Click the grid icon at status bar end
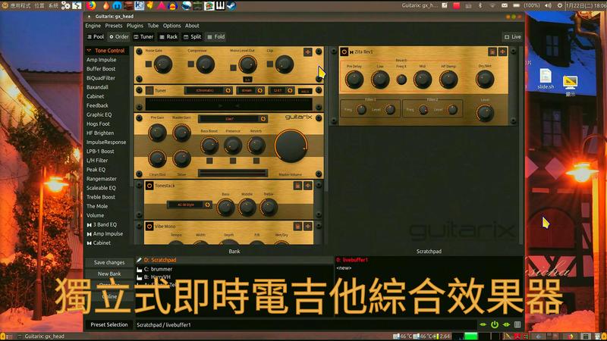Image resolution: width=607 pixels, height=341 pixels. (517, 325)
